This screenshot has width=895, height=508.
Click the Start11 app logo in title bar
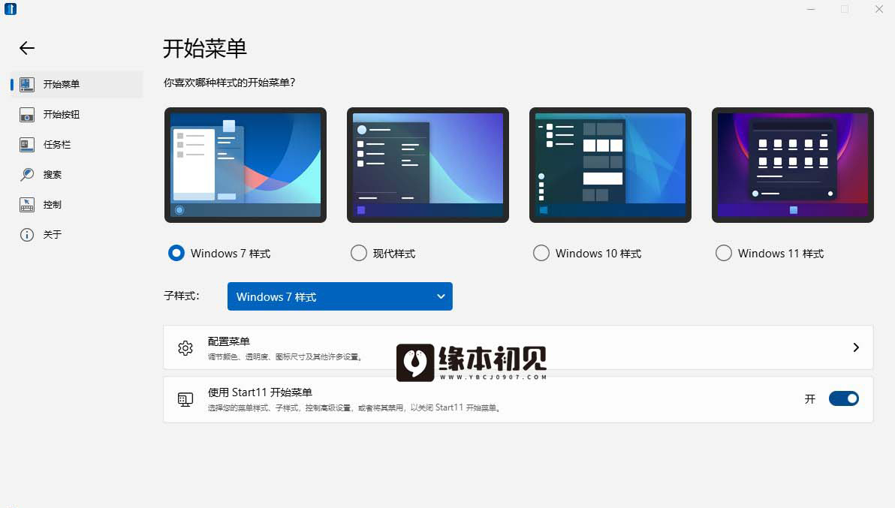(x=11, y=9)
